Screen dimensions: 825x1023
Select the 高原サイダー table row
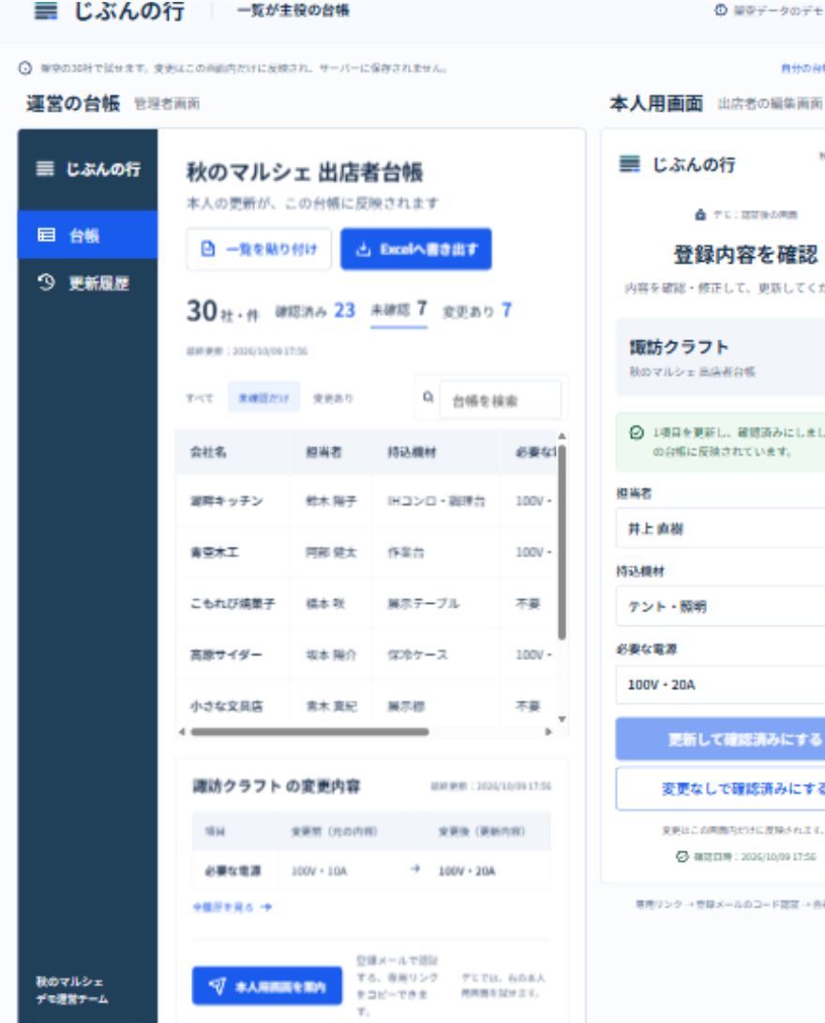[x=367, y=654]
